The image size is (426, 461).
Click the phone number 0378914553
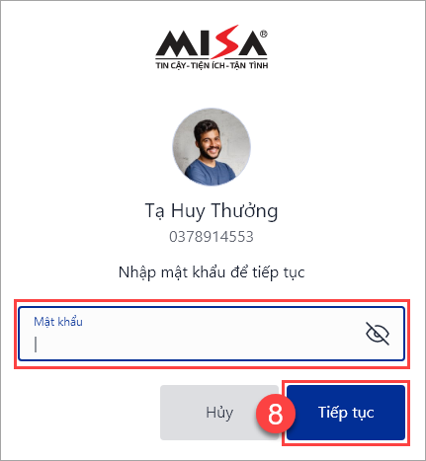[x=212, y=237]
